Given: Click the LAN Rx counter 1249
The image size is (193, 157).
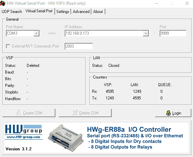Looking at the screenshot, I should click(x=137, y=91).
